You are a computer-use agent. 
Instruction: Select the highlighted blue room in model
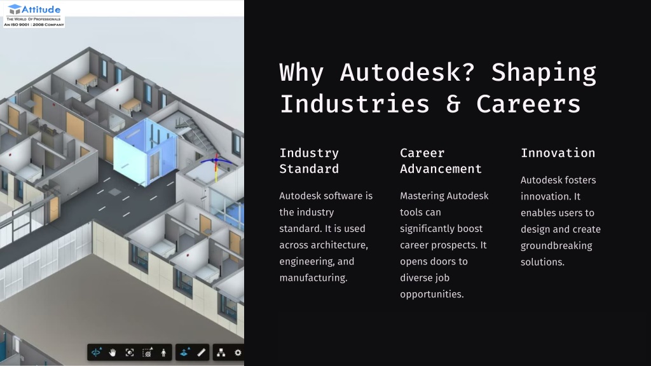click(144, 152)
